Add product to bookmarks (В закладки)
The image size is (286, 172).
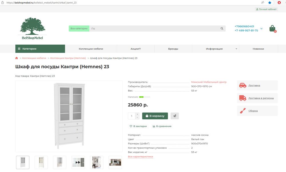pos(138,126)
